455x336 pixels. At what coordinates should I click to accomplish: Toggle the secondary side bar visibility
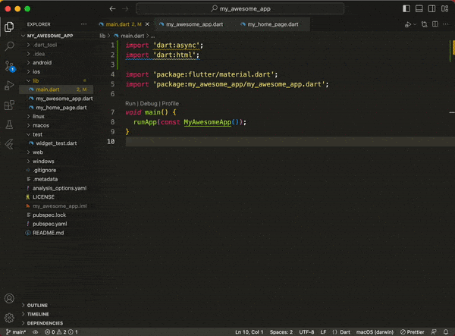pyautogui.click(x=431, y=8)
